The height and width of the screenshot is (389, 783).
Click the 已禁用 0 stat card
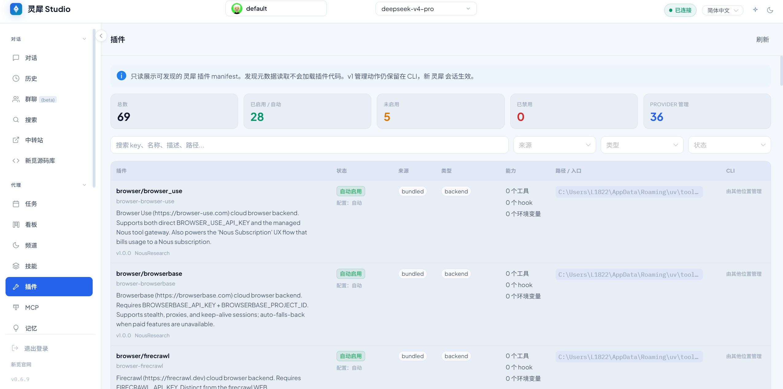[574, 111]
